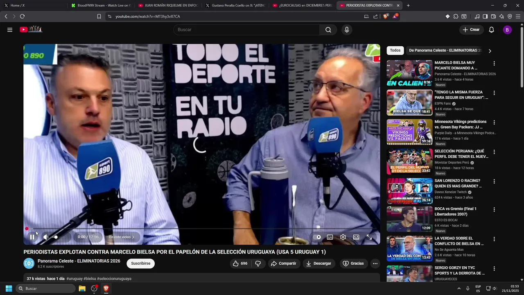The image size is (524, 295).
Task: Click the 'Compartir' share button
Action: pos(284,263)
